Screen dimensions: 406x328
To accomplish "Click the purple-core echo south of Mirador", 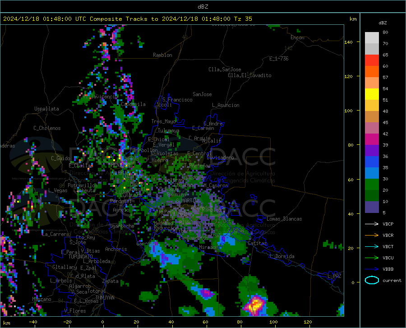I will pos(206,293).
